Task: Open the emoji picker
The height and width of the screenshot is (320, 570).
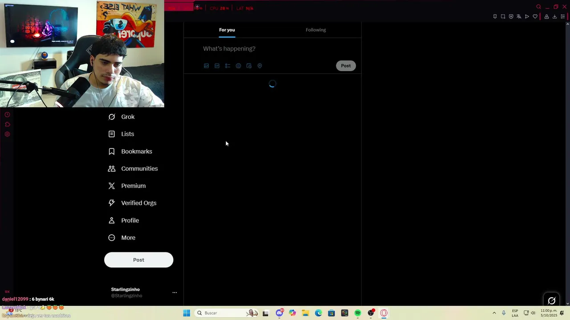Action: coord(238,66)
